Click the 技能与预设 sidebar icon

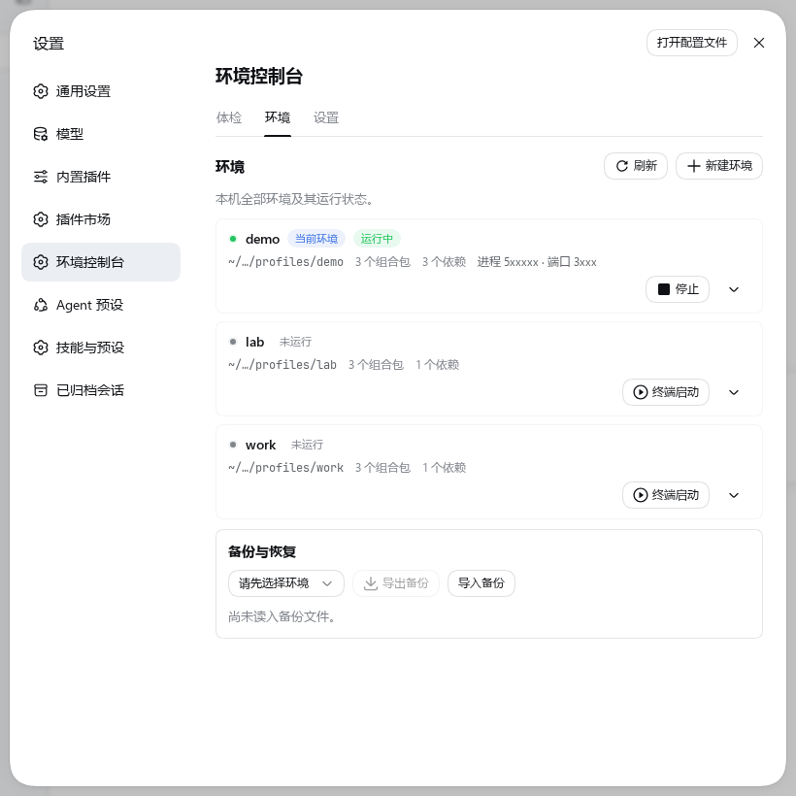[x=41, y=348]
